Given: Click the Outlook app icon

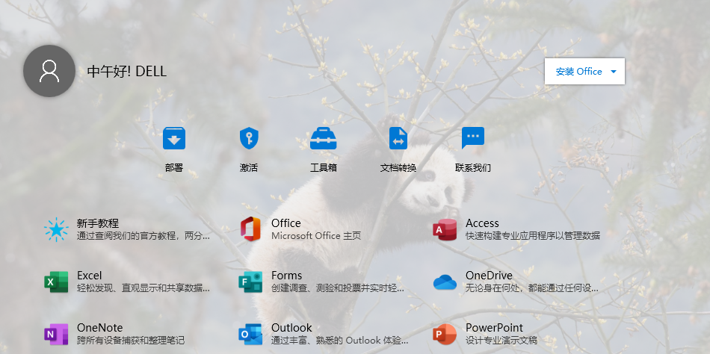Looking at the screenshot, I should [x=250, y=334].
